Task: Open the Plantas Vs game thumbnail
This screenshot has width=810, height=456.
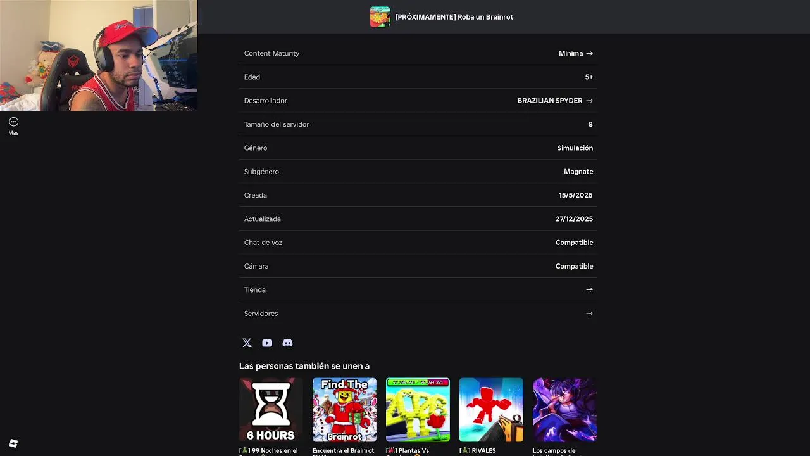Action: [x=418, y=410]
